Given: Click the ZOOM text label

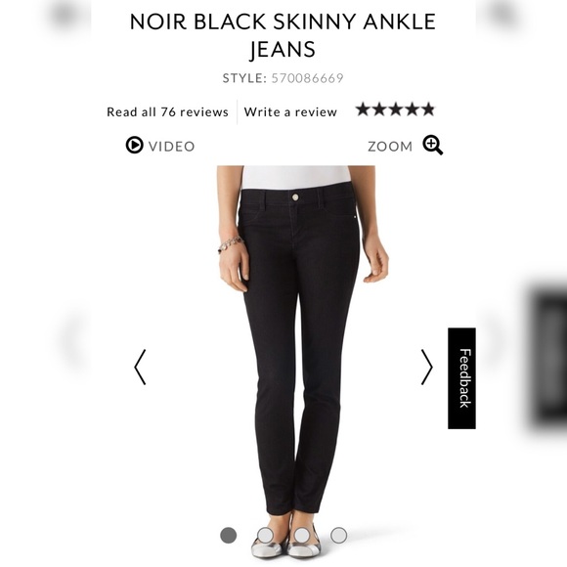Looking at the screenshot, I should click(390, 147).
